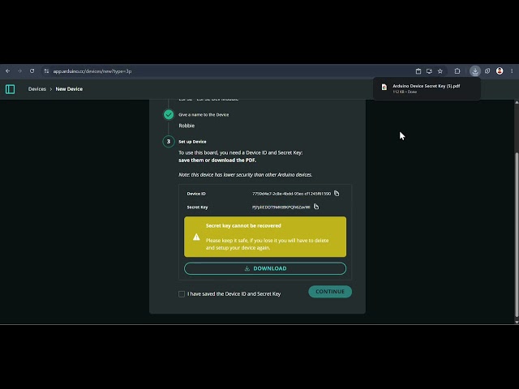
Task: Click the warning triangle icon
Action: click(x=196, y=237)
